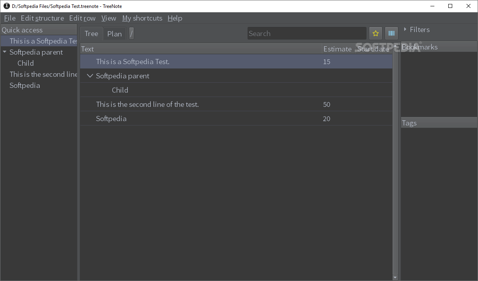This screenshot has width=478, height=281.
Task: Click the tree scrollbar down arrow
Action: 395,277
